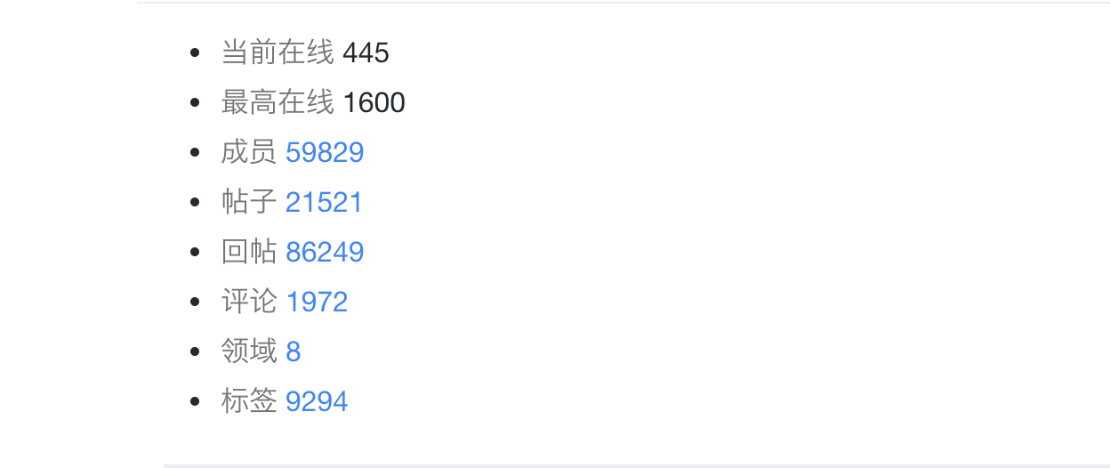Click the 帖子 label text
Screen dimensions: 1110x468
[249, 202]
